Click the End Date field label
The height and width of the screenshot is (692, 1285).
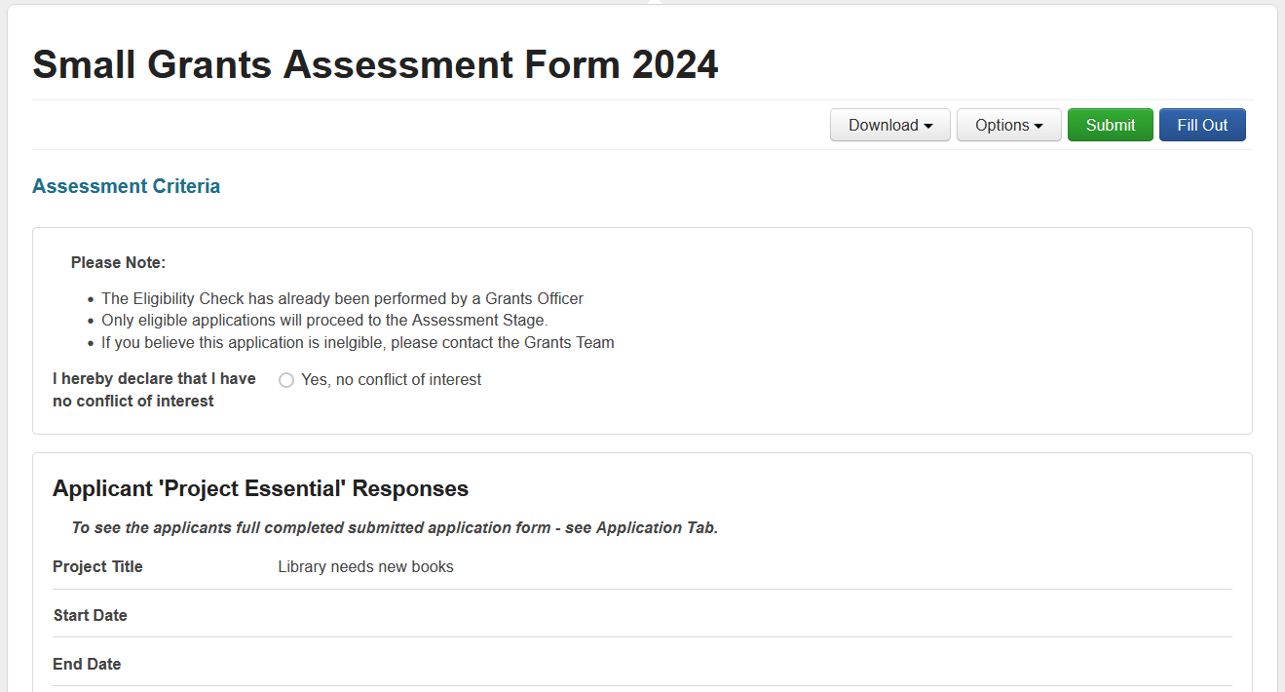pos(87,665)
